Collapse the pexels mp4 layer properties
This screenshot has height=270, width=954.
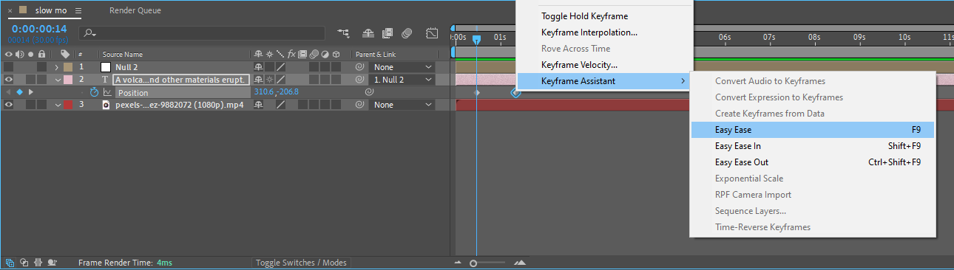pos(57,105)
